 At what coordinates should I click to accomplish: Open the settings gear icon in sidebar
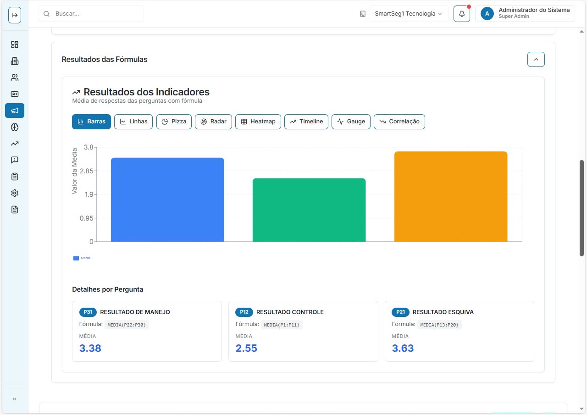coord(15,193)
